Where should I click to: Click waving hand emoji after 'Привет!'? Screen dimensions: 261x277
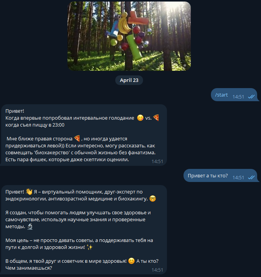tap(29, 192)
